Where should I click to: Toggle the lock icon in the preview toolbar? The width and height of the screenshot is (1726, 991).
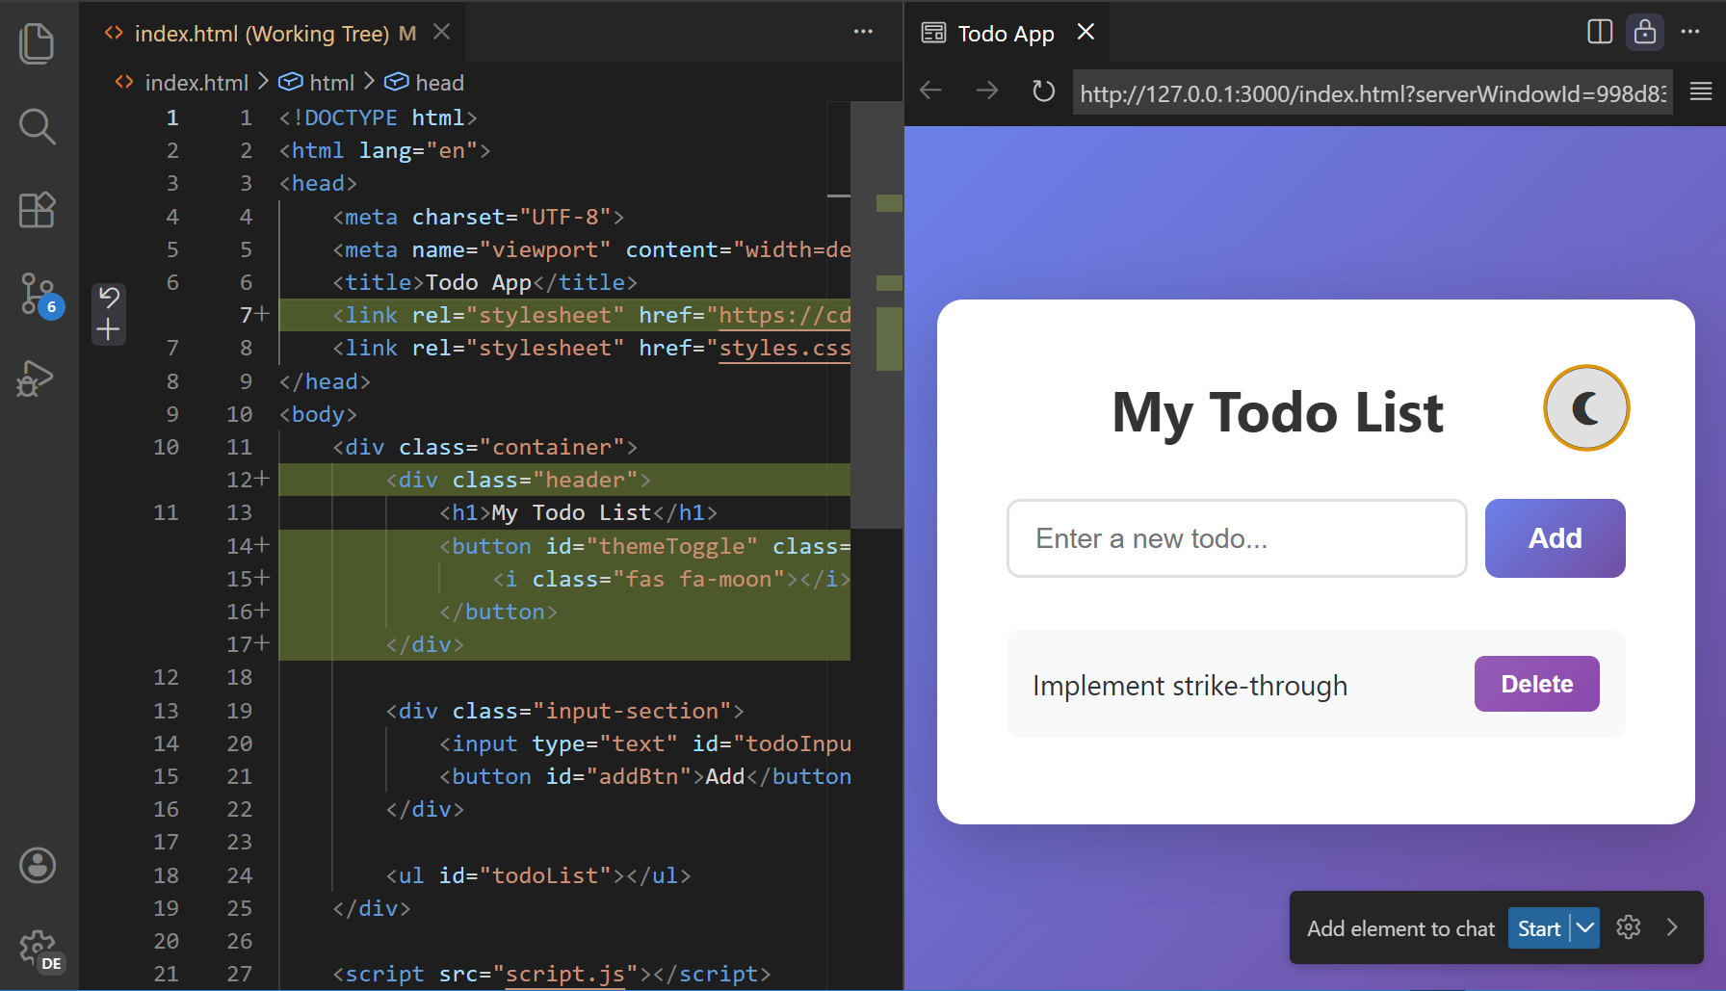click(1644, 32)
